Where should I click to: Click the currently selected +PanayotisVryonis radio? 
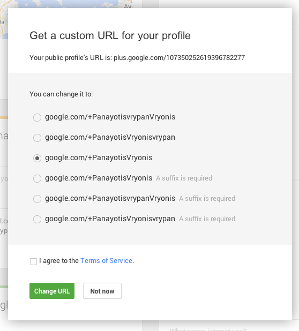coord(37,158)
